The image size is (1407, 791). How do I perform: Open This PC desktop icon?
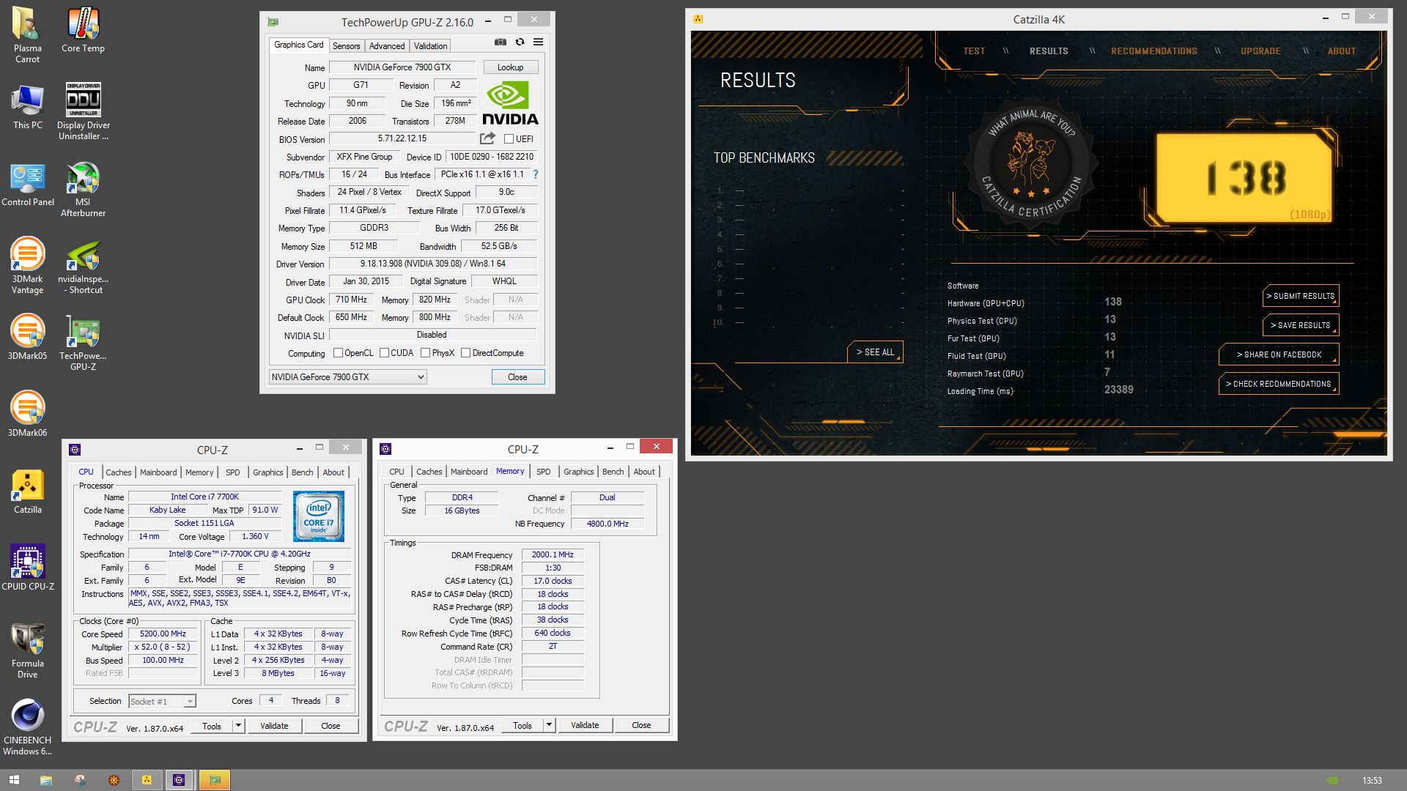27,107
